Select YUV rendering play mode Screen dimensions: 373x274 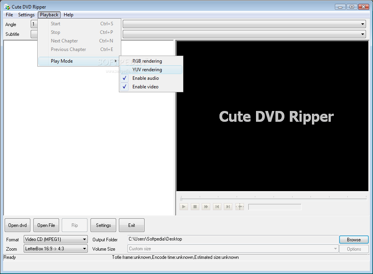click(x=151, y=70)
